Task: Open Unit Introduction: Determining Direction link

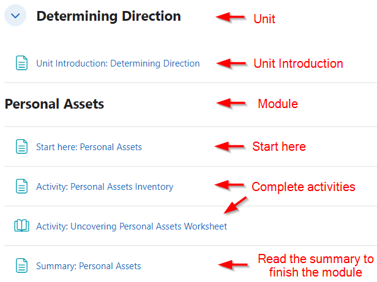Action: [118, 63]
